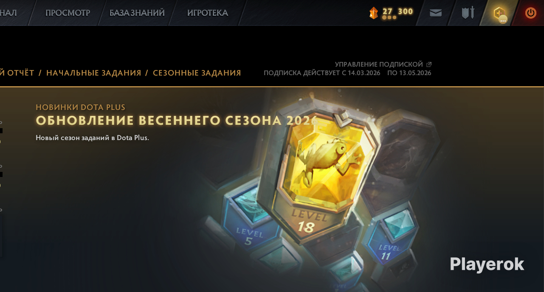Open the mail envelope inbox

[436, 13]
